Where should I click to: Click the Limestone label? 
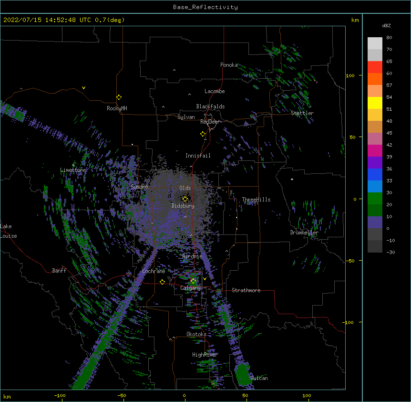pos(73,170)
